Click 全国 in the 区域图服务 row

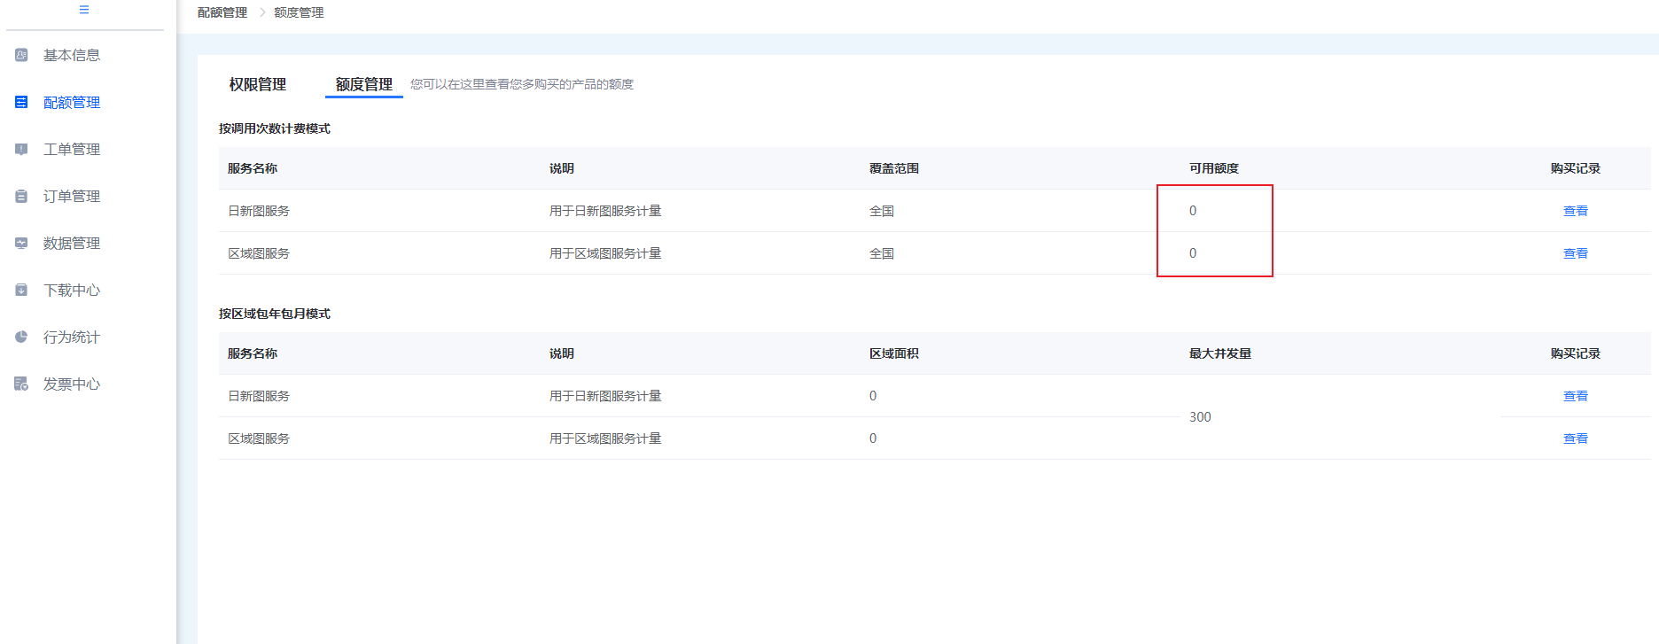[x=882, y=253]
